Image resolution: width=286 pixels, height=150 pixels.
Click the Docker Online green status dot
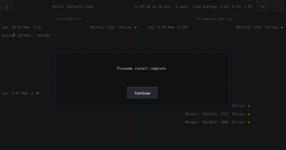[249, 114]
